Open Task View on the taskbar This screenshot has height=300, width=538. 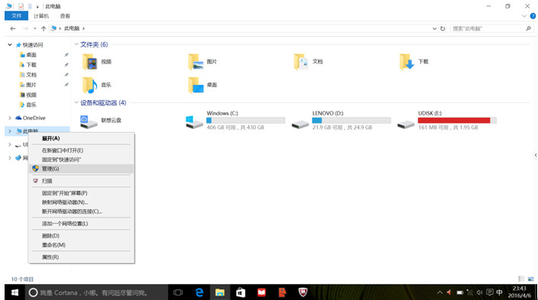click(178, 292)
